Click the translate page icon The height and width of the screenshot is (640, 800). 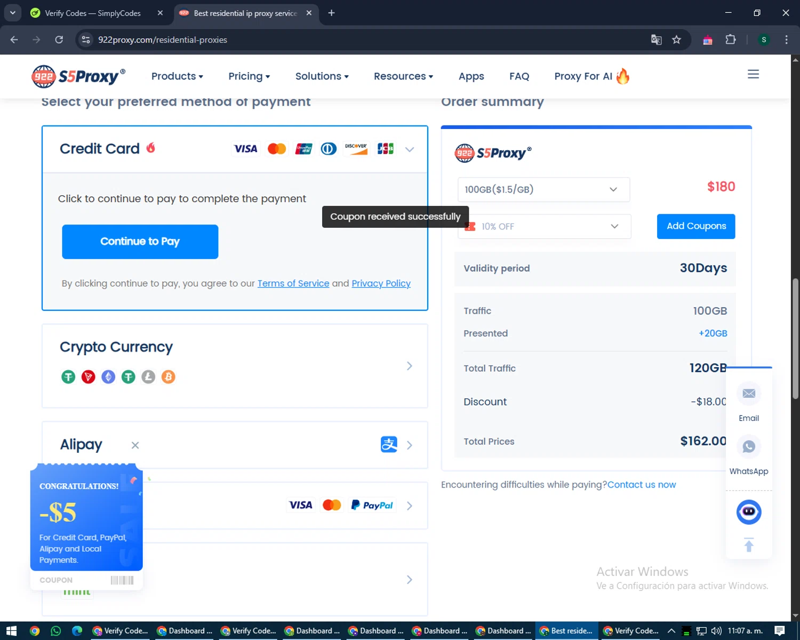656,39
